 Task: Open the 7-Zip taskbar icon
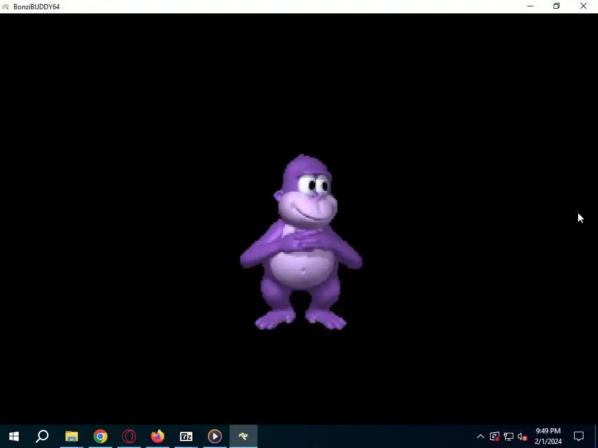click(186, 436)
